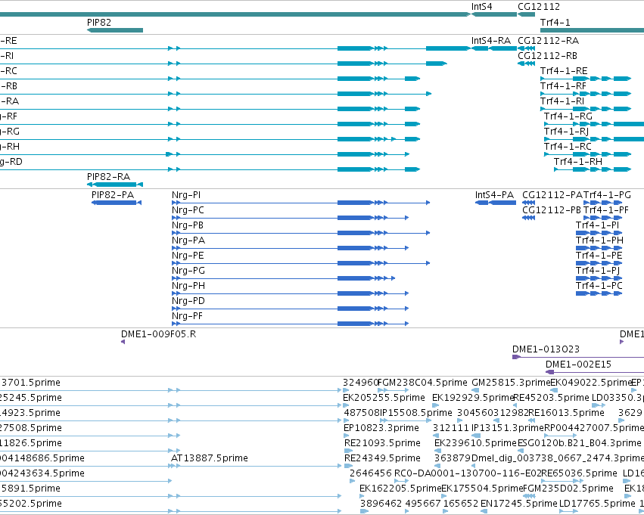Click the Trf4-1-PJ protein label
The image size is (644, 515).
coord(598,271)
